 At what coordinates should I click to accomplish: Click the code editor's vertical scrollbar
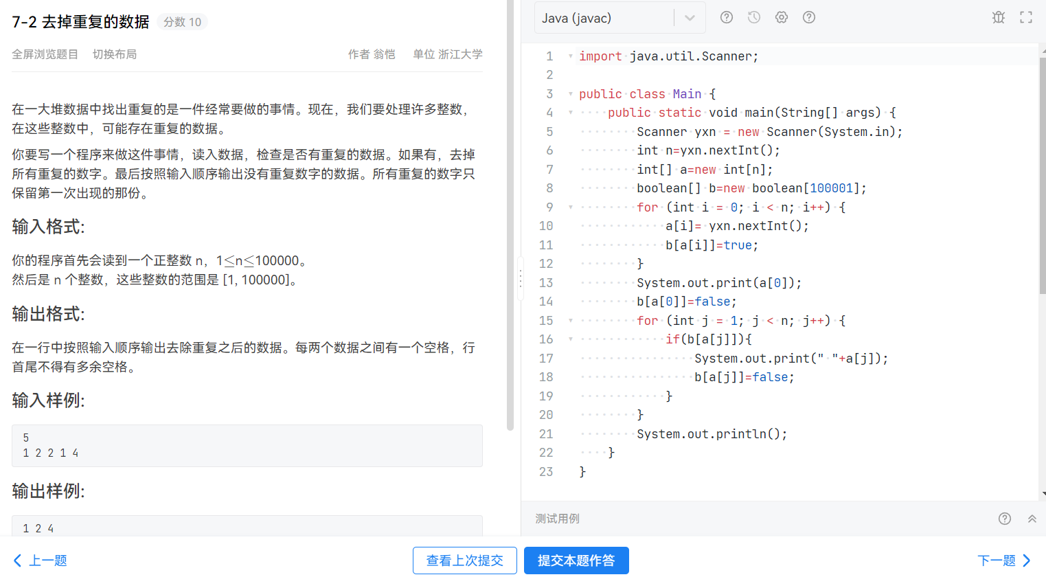pyautogui.click(x=1043, y=176)
